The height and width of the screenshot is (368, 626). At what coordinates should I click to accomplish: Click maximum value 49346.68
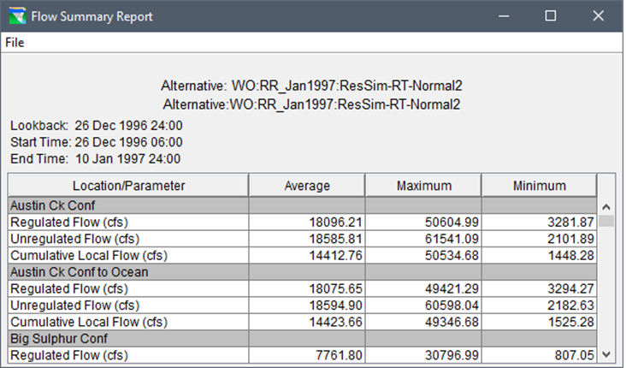click(x=452, y=322)
